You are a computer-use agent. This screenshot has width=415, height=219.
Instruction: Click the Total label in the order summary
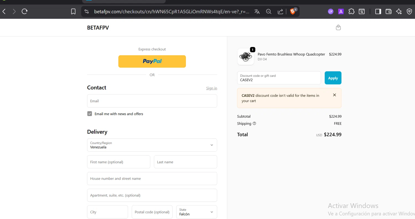[242, 134]
